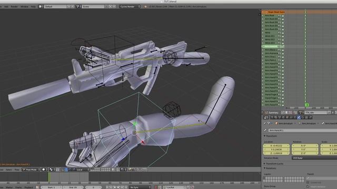Click the Arm.Armature object icon in breadcrumb
This screenshot has width=337, height=189.
tap(276, 123)
